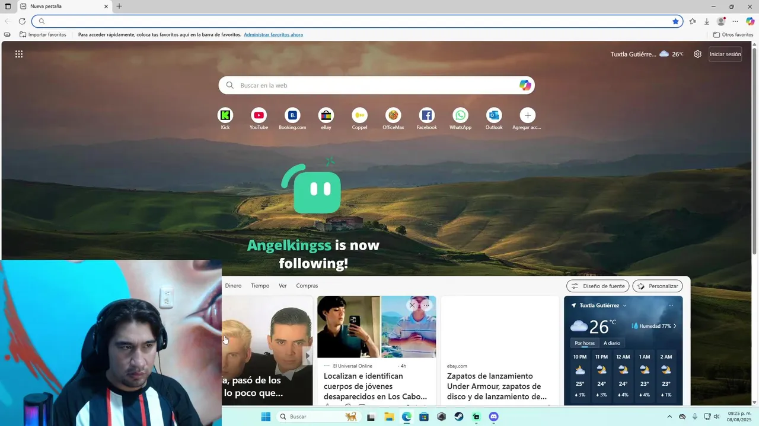Viewport: 759px width, 426px height.
Task: Click Administrar favoritos ahora link
Action: pyautogui.click(x=273, y=35)
